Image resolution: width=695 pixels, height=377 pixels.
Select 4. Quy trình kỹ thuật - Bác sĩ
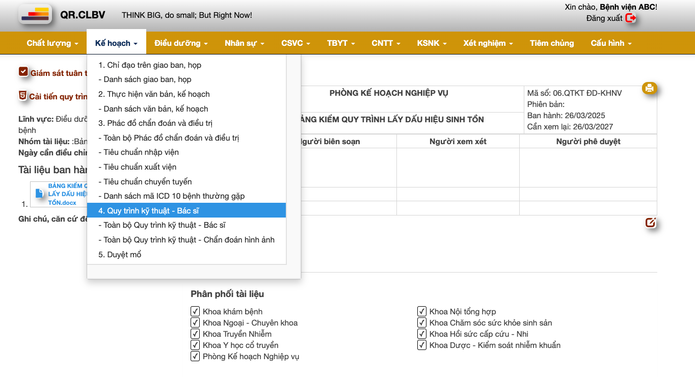(x=152, y=210)
